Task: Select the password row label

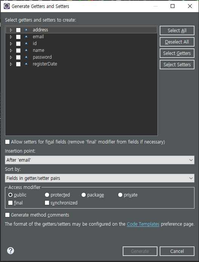Action: [x=42, y=57]
